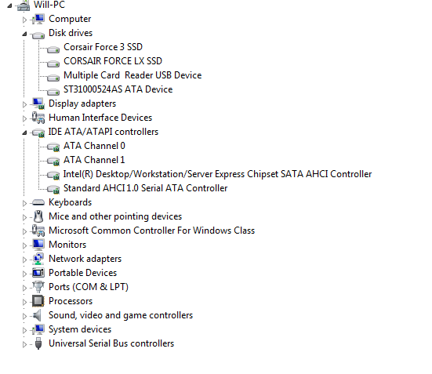The width and height of the screenshot is (432, 374).
Task: Click the Sound, video and game controllers speaker icon
Action: (x=37, y=315)
